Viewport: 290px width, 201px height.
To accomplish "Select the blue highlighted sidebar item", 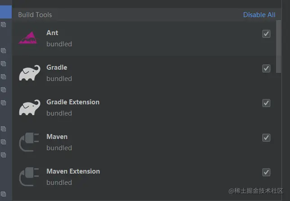I will (x=6, y=12).
